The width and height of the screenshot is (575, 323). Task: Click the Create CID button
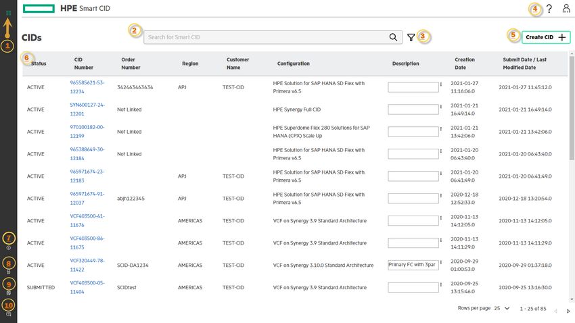coord(546,37)
